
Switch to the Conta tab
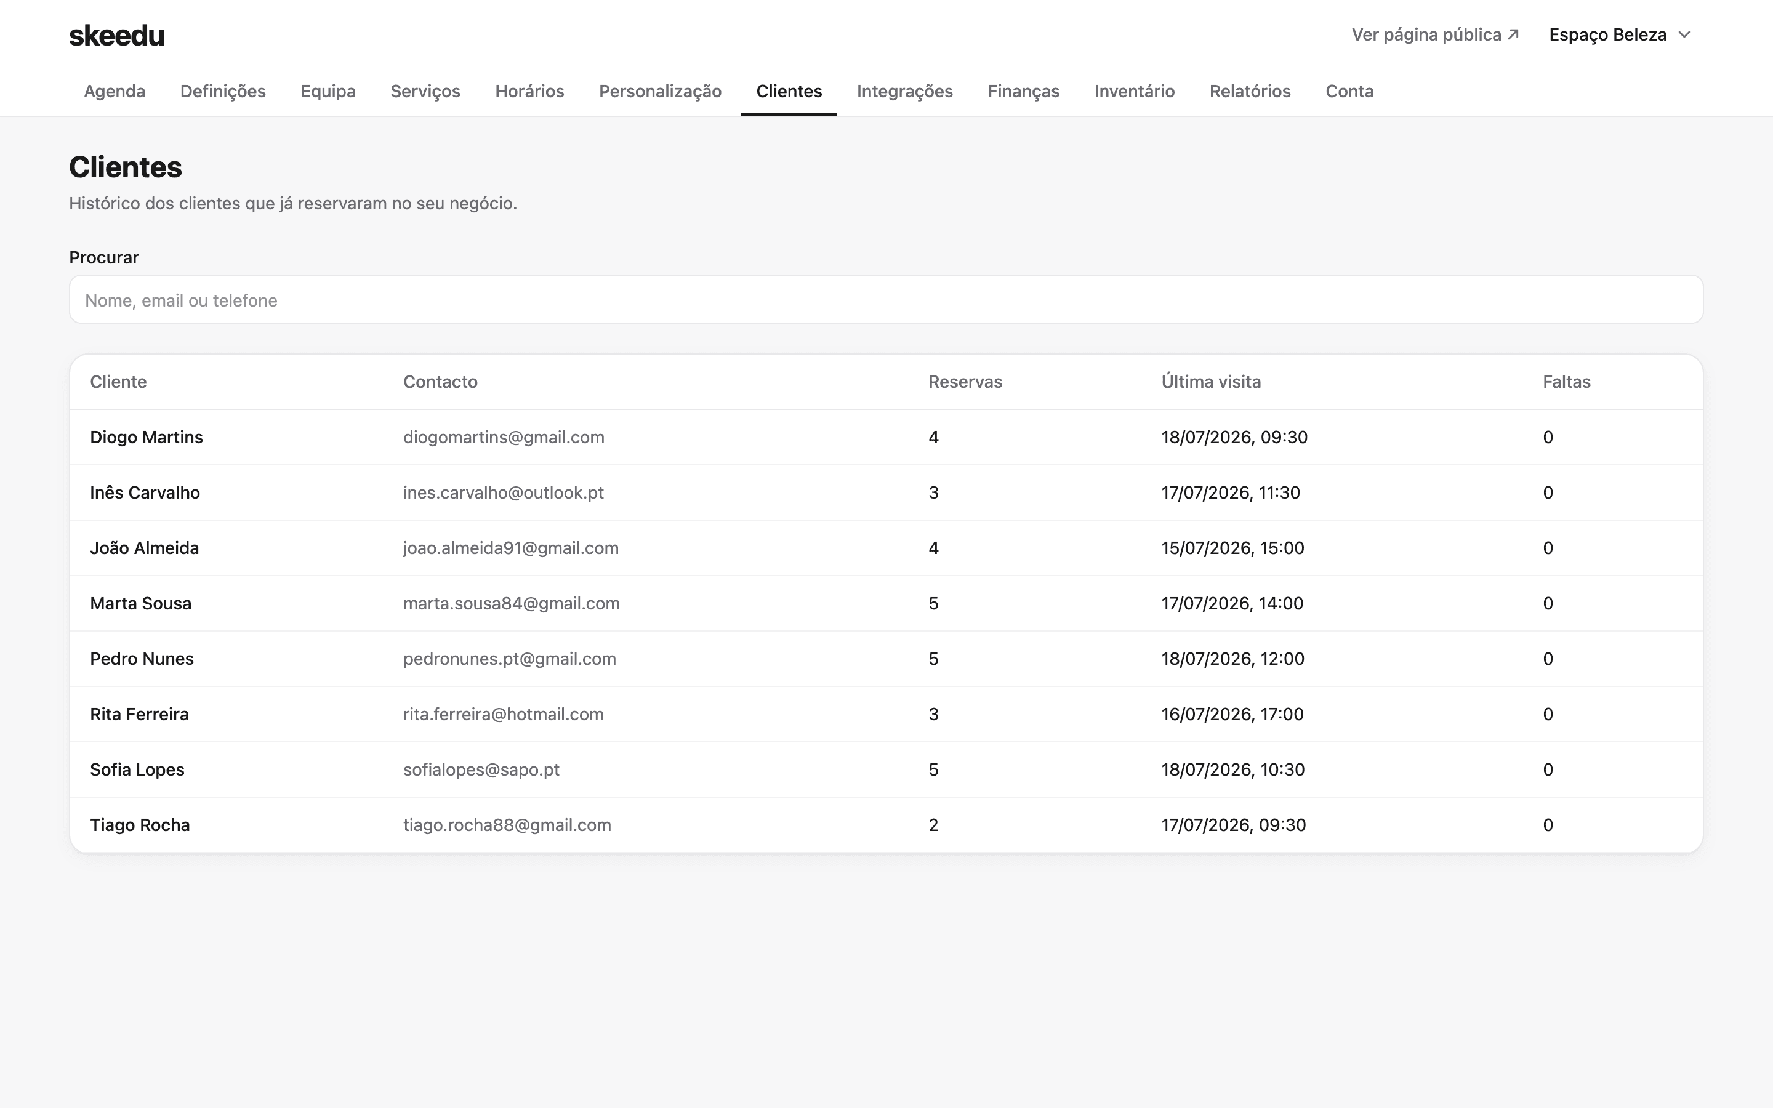click(1349, 91)
